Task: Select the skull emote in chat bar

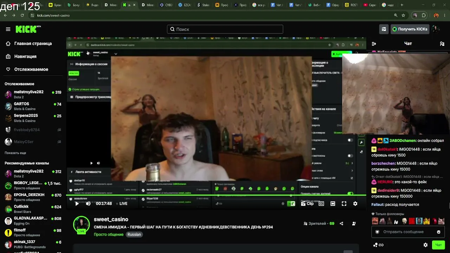Action: tap(404, 221)
